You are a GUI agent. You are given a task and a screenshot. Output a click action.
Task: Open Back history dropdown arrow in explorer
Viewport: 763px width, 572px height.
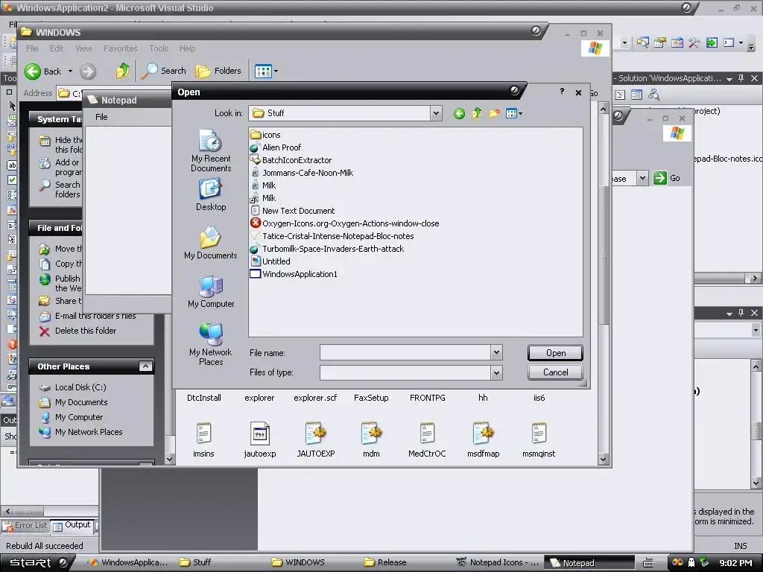(70, 71)
